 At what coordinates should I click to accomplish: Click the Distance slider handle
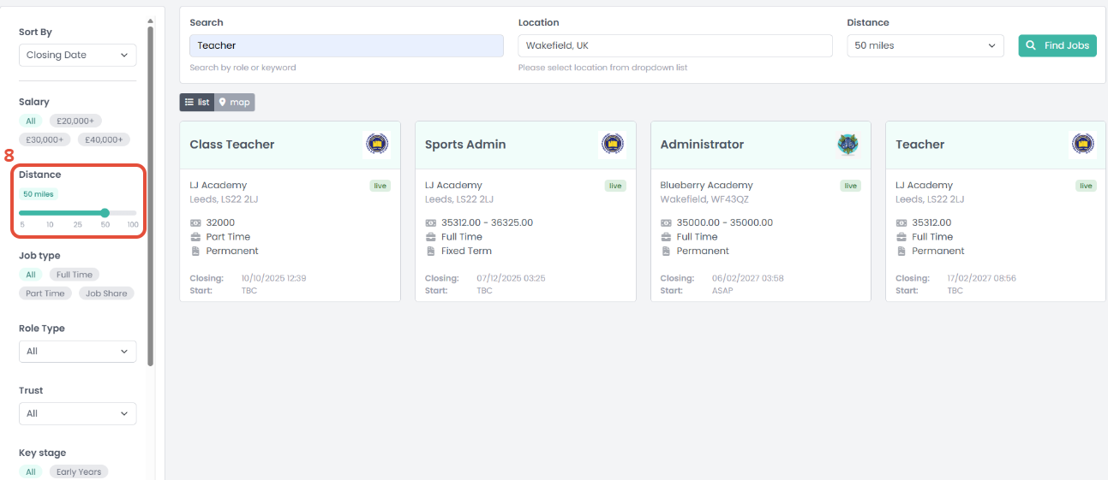(105, 213)
